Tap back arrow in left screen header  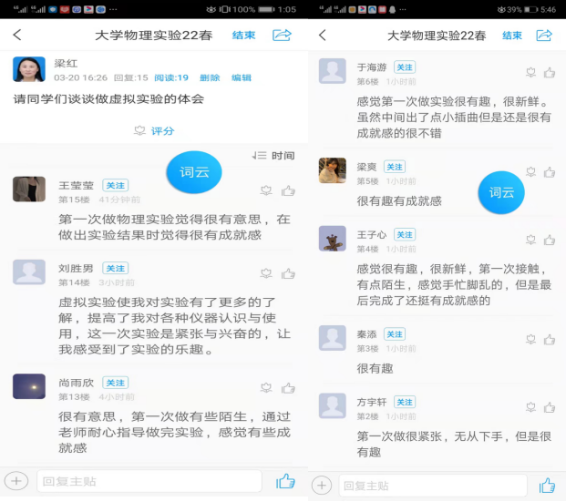tap(17, 35)
